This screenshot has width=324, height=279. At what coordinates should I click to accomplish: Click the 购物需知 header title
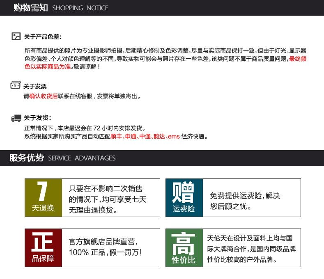30,8
